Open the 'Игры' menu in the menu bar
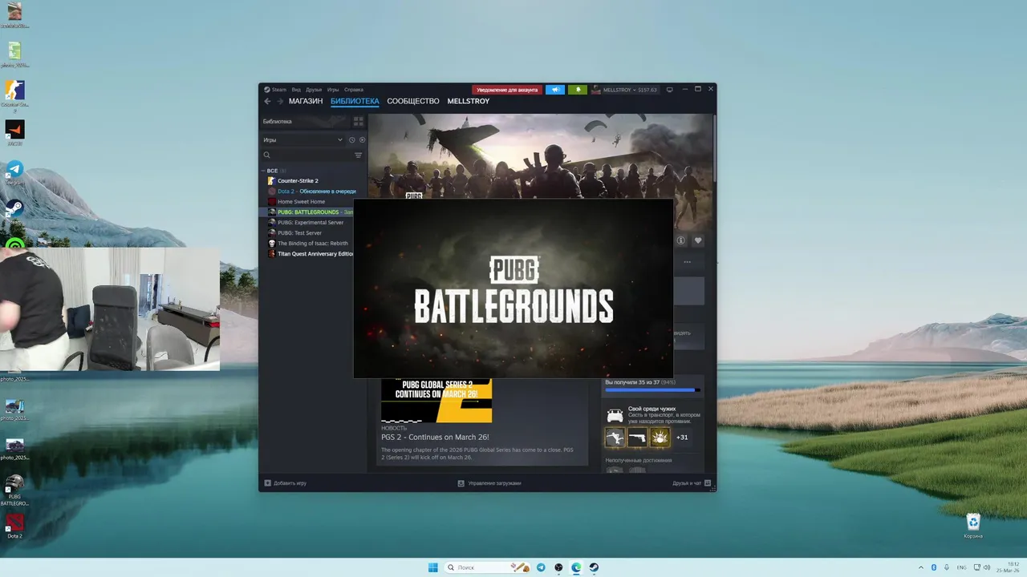Image resolution: width=1027 pixels, height=577 pixels. click(333, 90)
